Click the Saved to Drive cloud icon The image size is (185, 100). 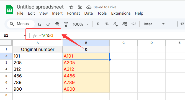tap(89, 7)
